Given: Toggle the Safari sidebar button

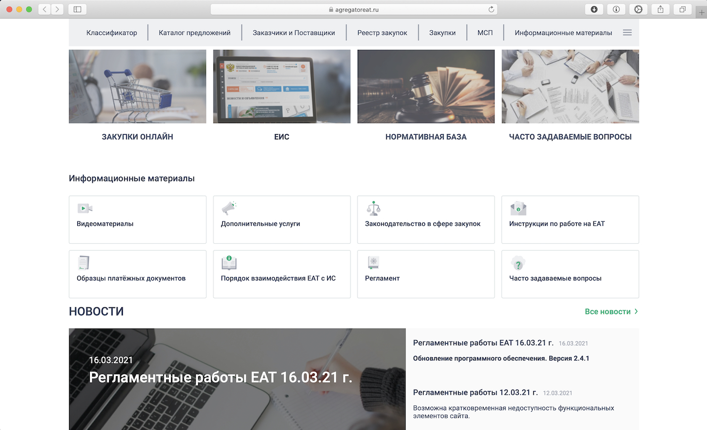Looking at the screenshot, I should (77, 9).
